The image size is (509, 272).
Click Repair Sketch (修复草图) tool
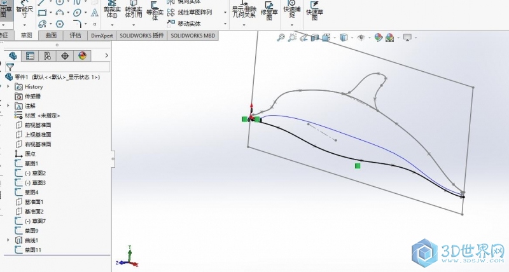(269, 10)
